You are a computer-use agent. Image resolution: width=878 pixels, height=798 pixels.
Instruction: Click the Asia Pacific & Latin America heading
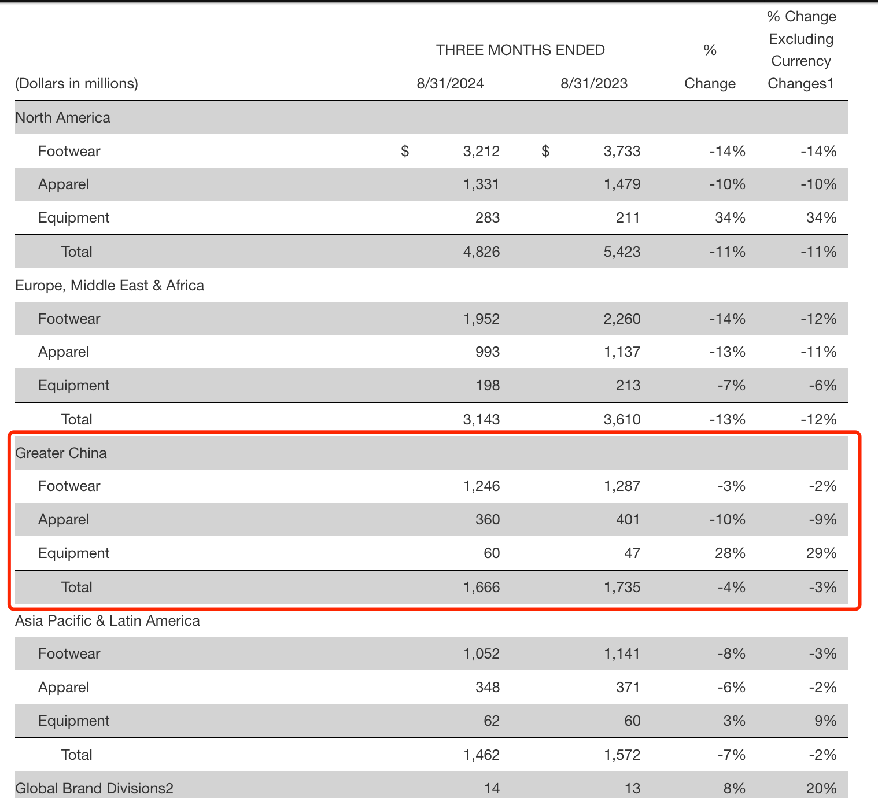108,620
